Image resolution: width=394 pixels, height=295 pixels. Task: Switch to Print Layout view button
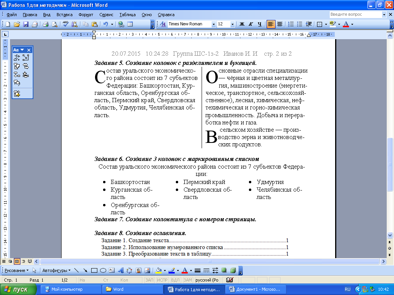[x=17, y=261]
